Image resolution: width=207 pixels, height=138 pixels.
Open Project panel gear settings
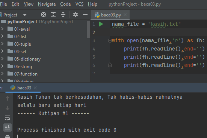pos(76,15)
